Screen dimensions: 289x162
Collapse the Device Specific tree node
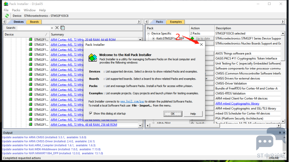coord(148,34)
